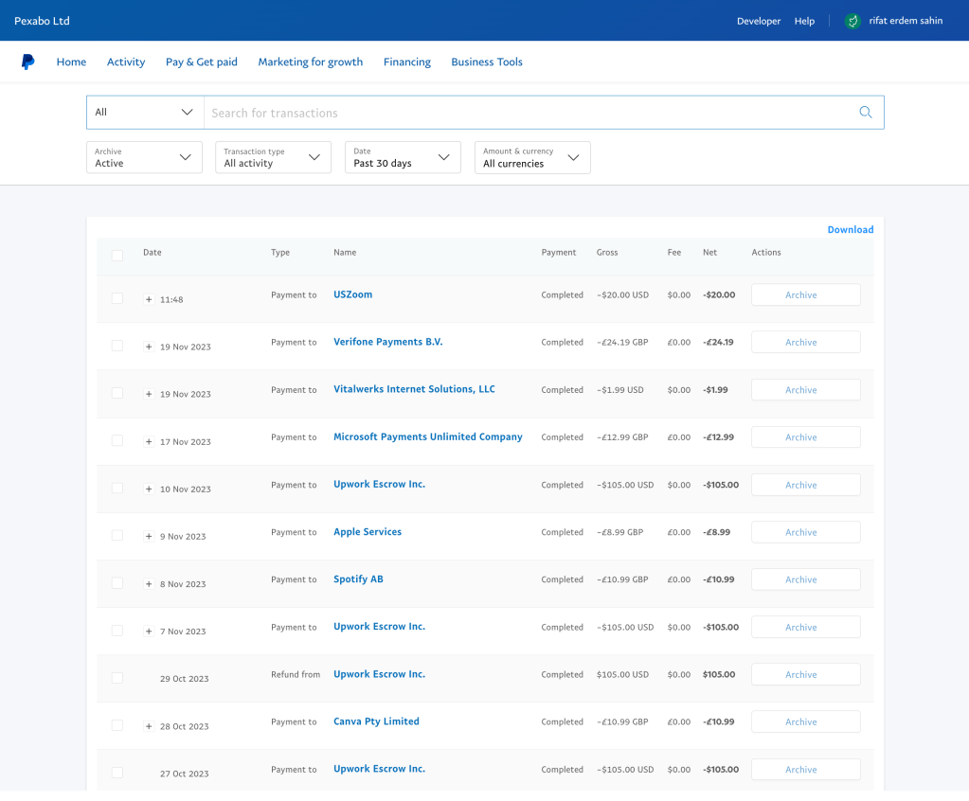Archive the Canva Pty Limited transaction

click(806, 721)
